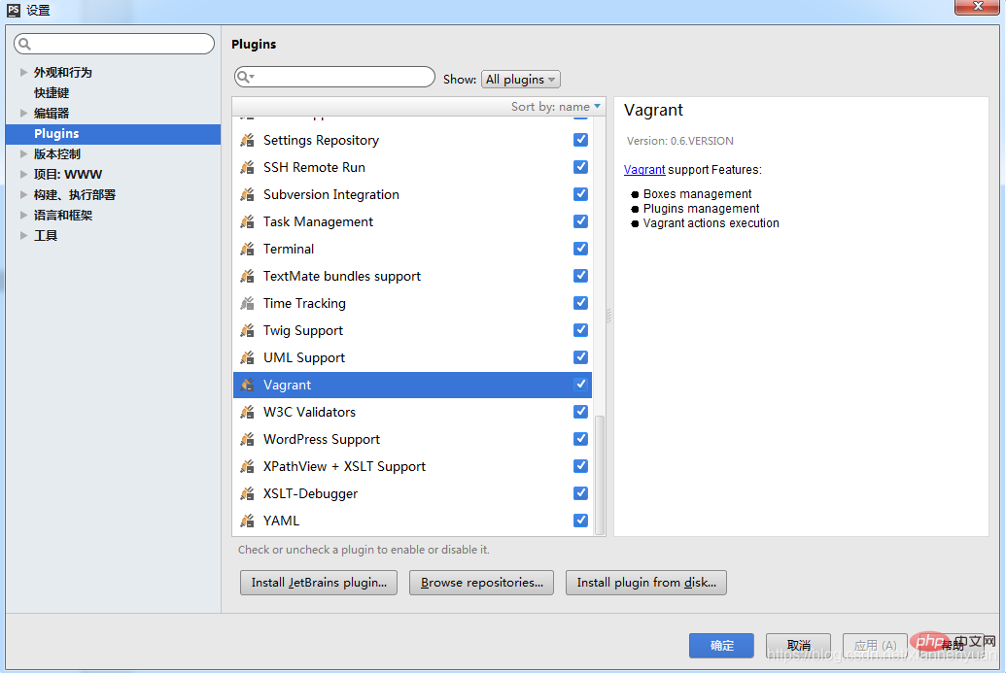This screenshot has height=673, width=1006.
Task: Click the PhpStorm icon in the title bar
Action: click(x=13, y=10)
